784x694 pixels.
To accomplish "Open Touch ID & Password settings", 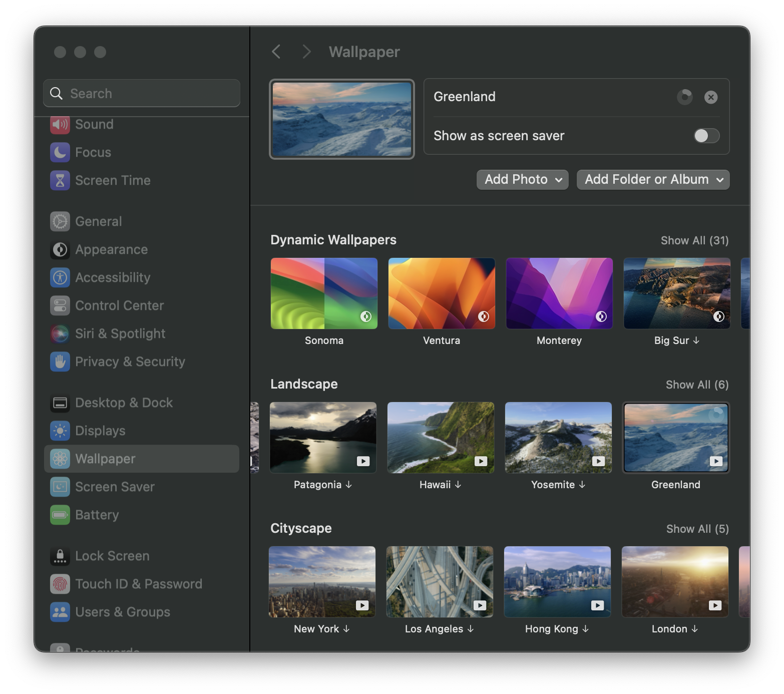I will [x=142, y=584].
